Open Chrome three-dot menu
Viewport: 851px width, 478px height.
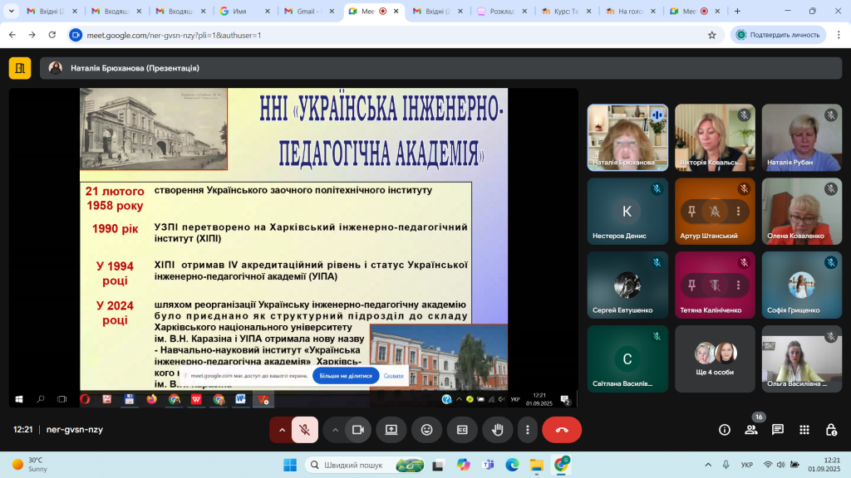(839, 35)
